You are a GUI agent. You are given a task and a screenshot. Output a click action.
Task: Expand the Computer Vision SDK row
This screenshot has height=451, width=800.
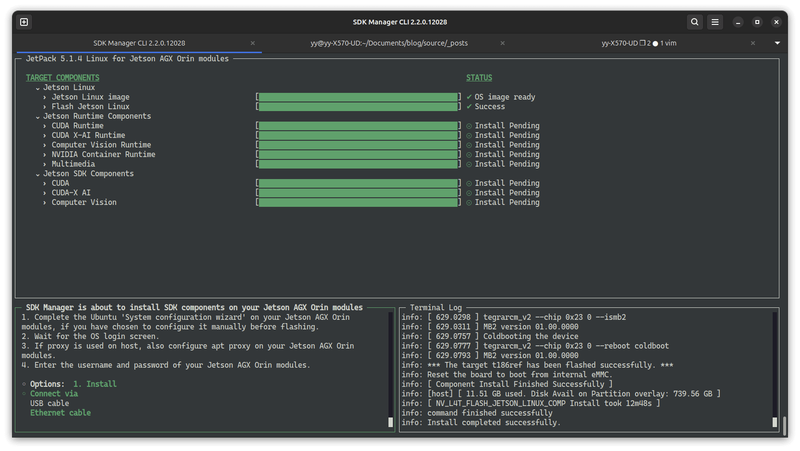click(45, 203)
